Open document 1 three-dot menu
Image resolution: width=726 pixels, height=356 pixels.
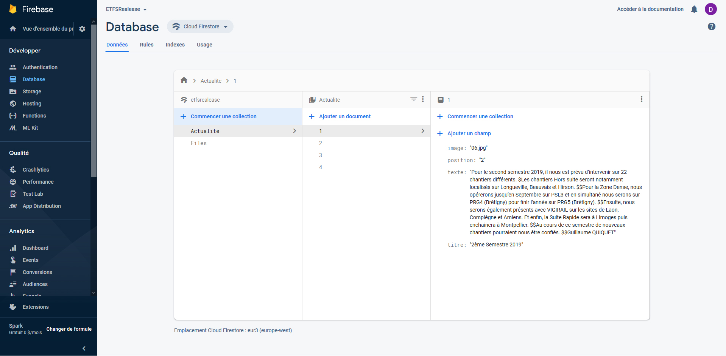(x=642, y=99)
